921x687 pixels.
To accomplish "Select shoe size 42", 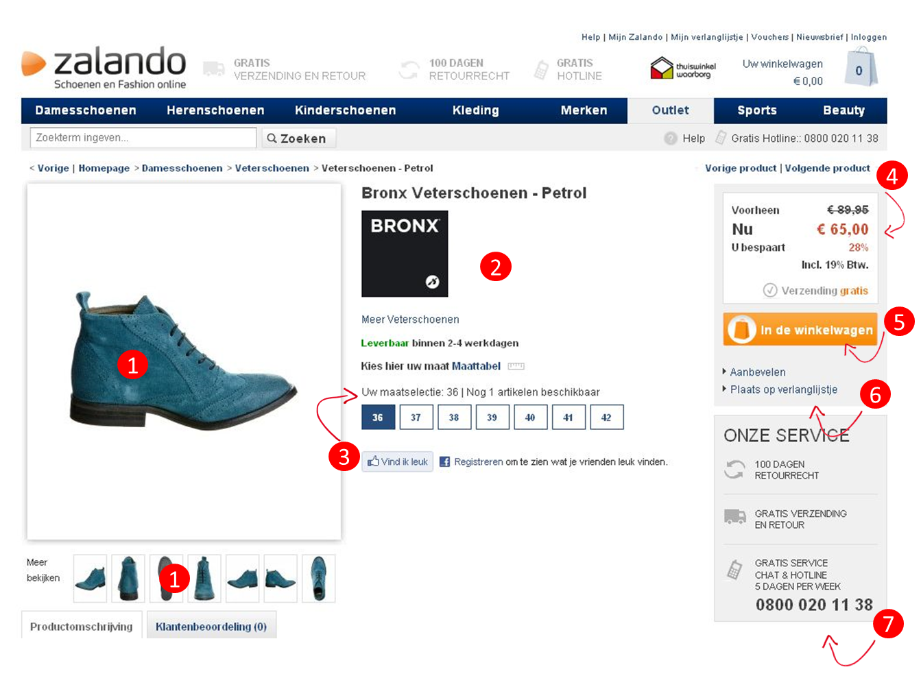I will [x=606, y=417].
